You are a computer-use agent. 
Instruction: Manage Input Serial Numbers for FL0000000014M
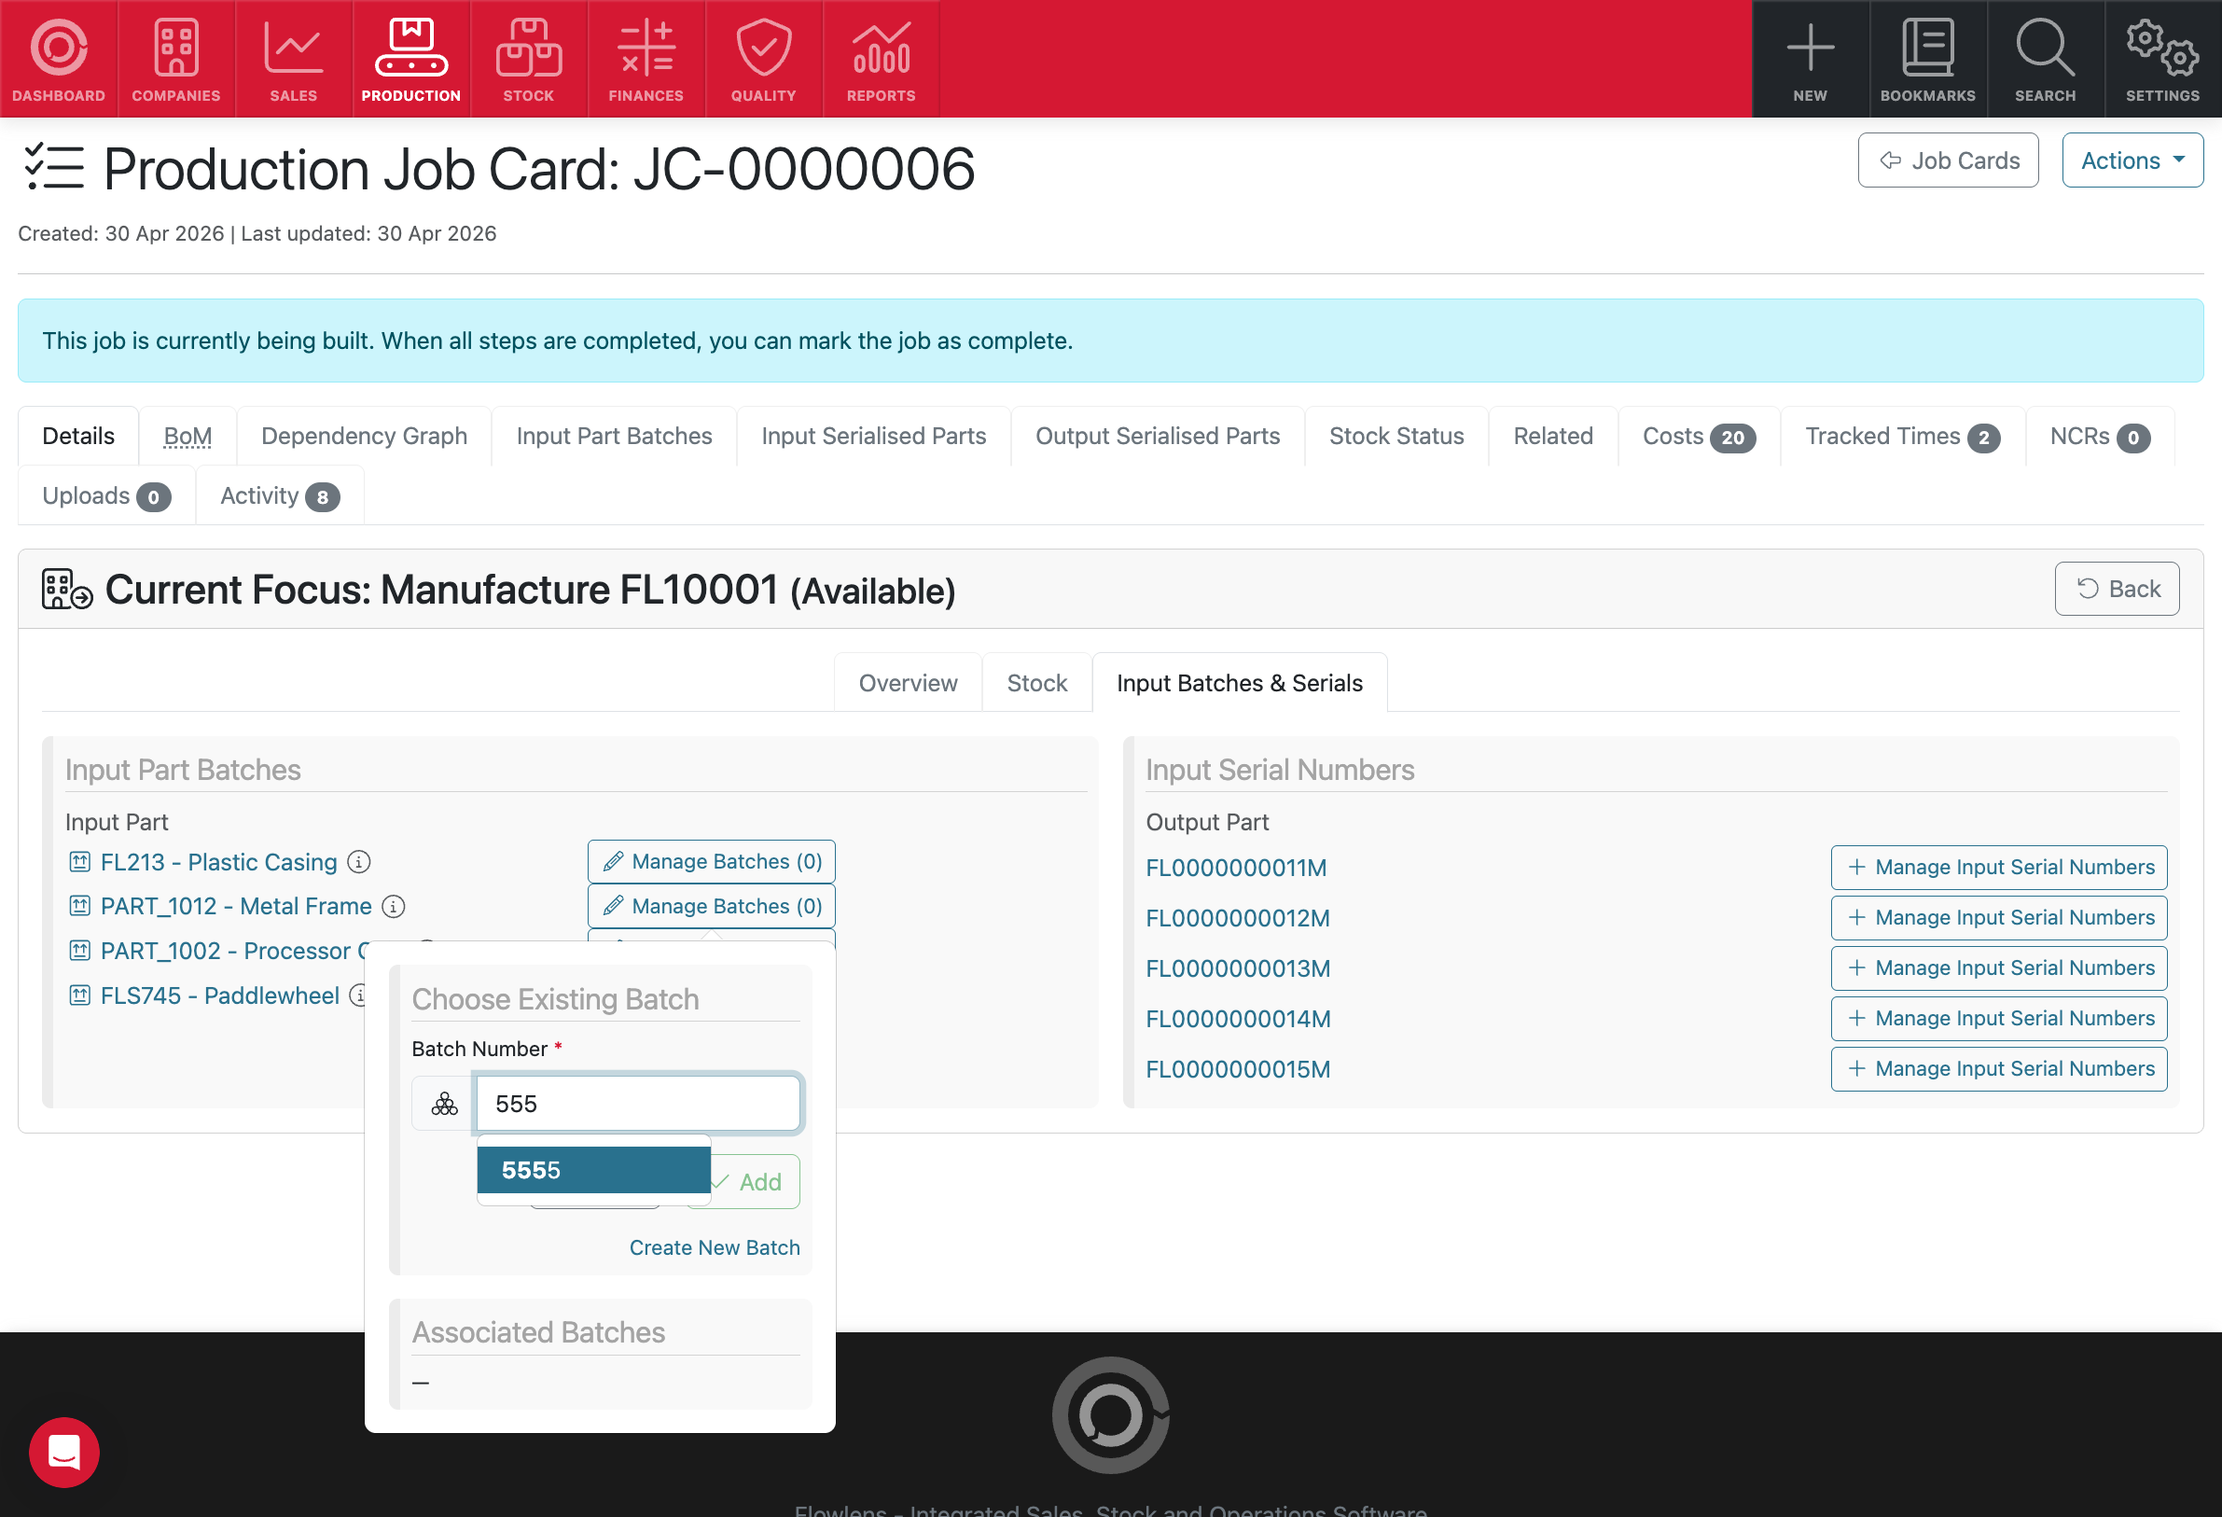point(1998,1019)
